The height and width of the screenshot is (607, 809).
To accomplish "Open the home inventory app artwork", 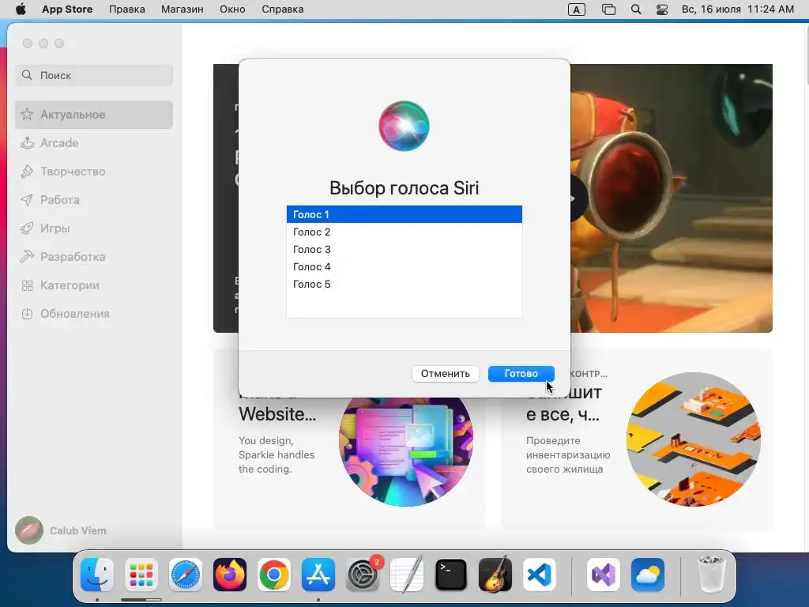I will click(694, 439).
